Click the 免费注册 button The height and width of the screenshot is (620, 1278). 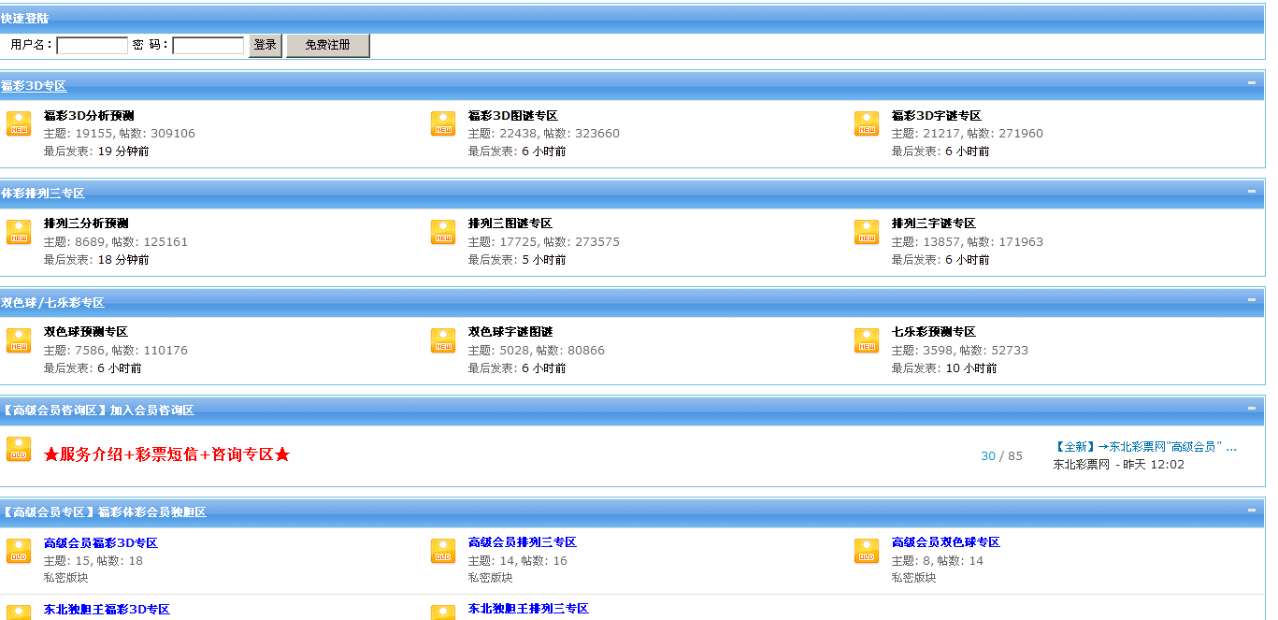(x=328, y=45)
